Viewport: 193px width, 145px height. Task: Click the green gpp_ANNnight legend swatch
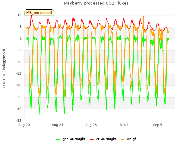point(58,140)
